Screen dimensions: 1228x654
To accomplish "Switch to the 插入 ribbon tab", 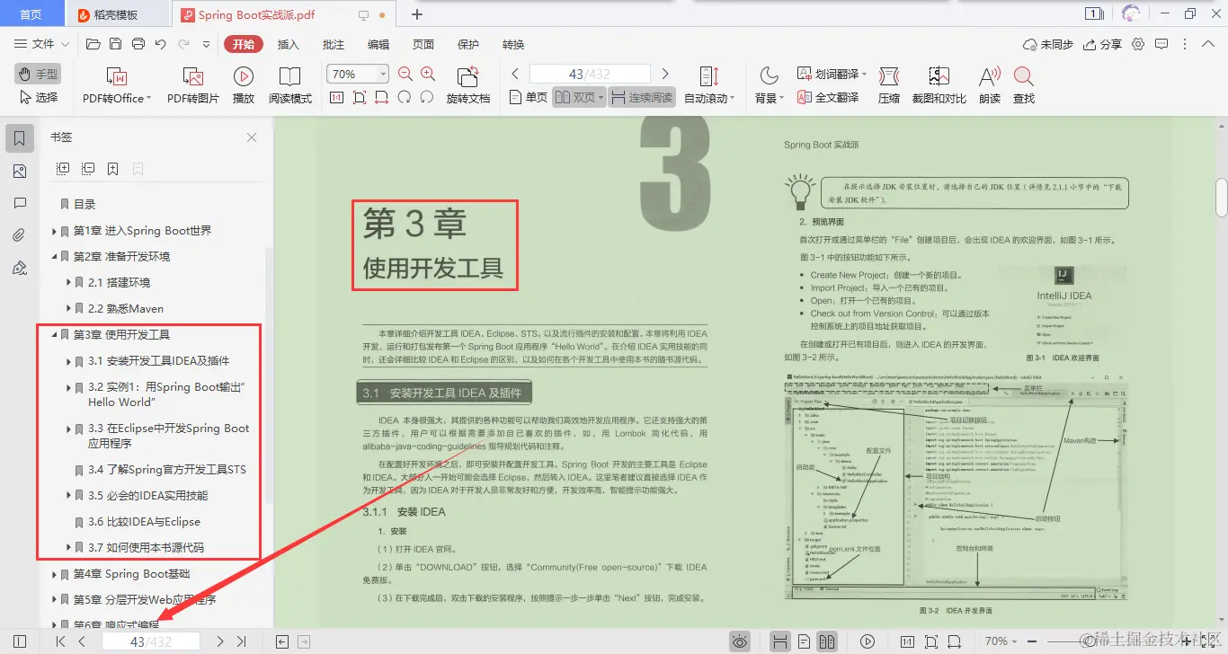I will pos(289,43).
